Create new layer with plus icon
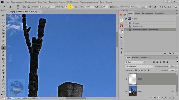Screen dimensions: 179x100 [x=170, y=97]
